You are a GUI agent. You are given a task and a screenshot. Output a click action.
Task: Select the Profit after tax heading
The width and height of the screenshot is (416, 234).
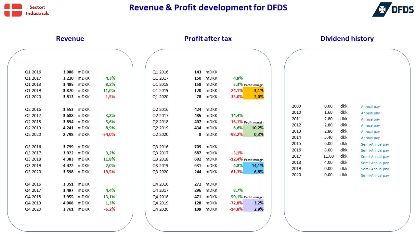[x=208, y=39]
